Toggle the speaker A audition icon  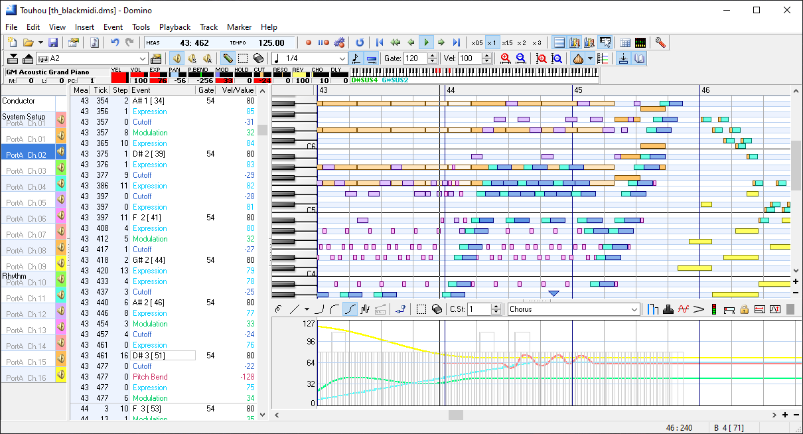click(x=207, y=58)
